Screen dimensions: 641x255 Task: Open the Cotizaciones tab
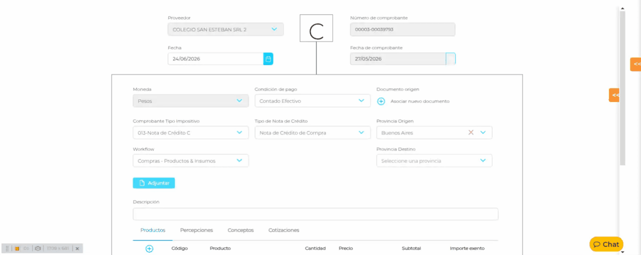tap(283, 230)
